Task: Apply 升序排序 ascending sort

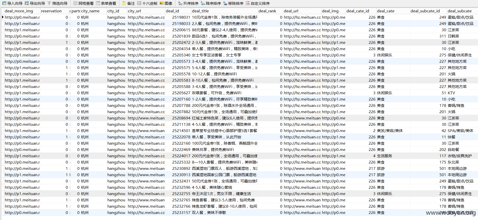Action: pos(188,3)
